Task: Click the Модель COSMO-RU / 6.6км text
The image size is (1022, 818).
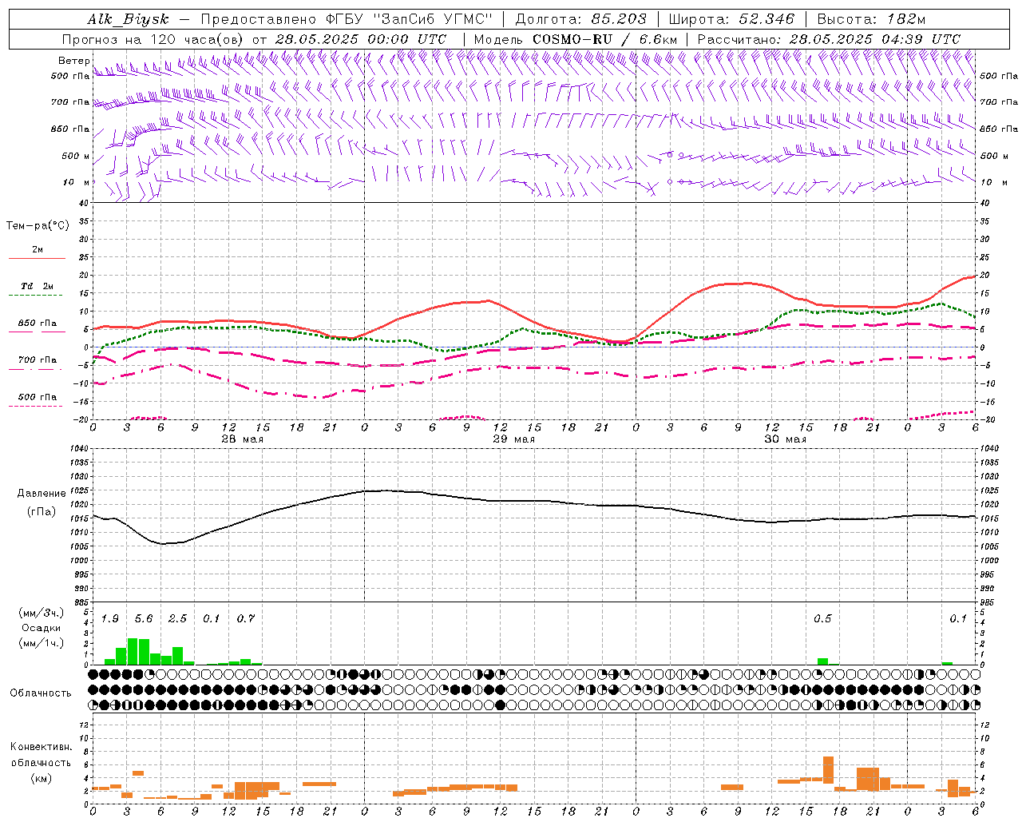Action: 576,39
